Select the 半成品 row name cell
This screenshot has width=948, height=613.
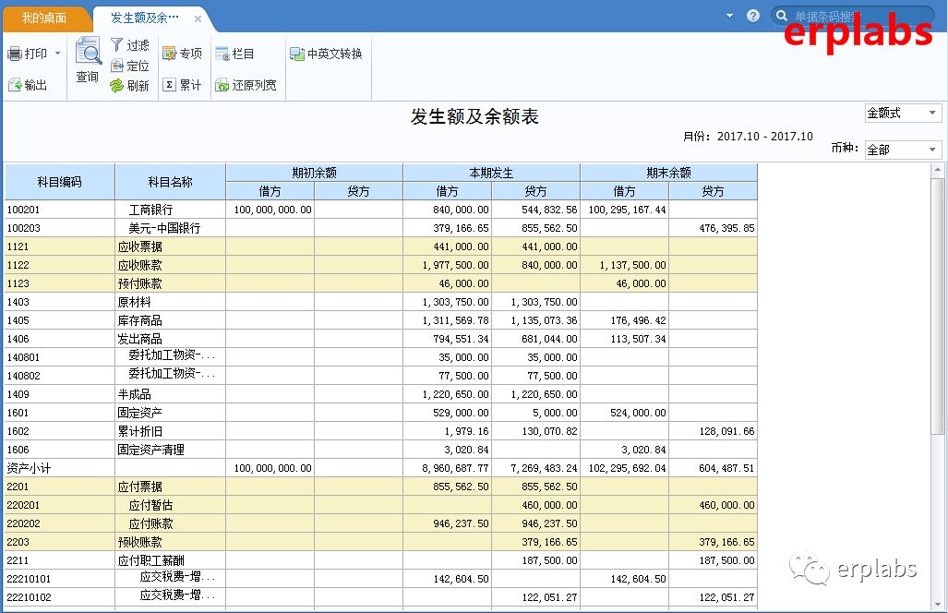pyautogui.click(x=171, y=394)
